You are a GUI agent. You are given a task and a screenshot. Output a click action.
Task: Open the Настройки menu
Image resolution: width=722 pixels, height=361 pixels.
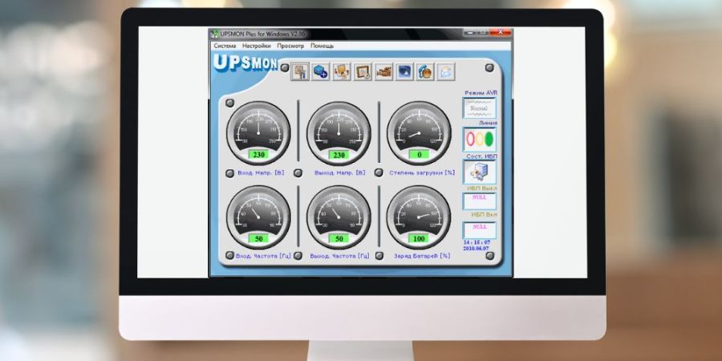point(257,47)
